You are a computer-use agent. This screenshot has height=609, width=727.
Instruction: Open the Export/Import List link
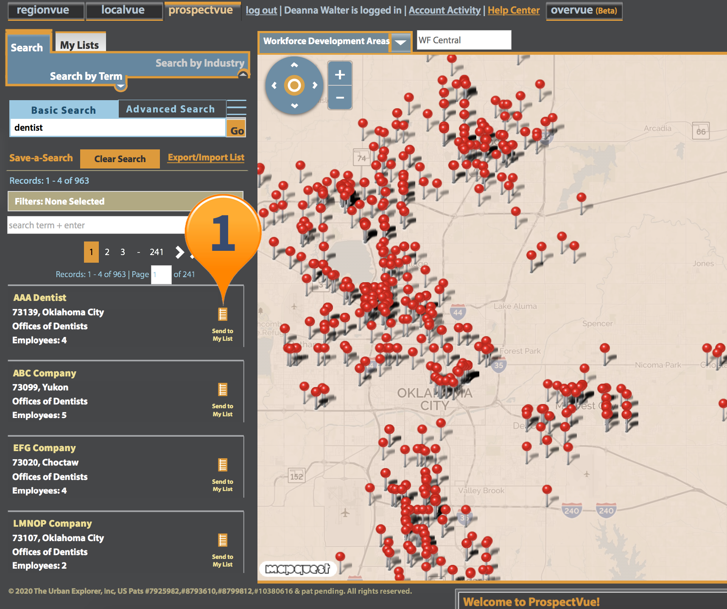206,157
